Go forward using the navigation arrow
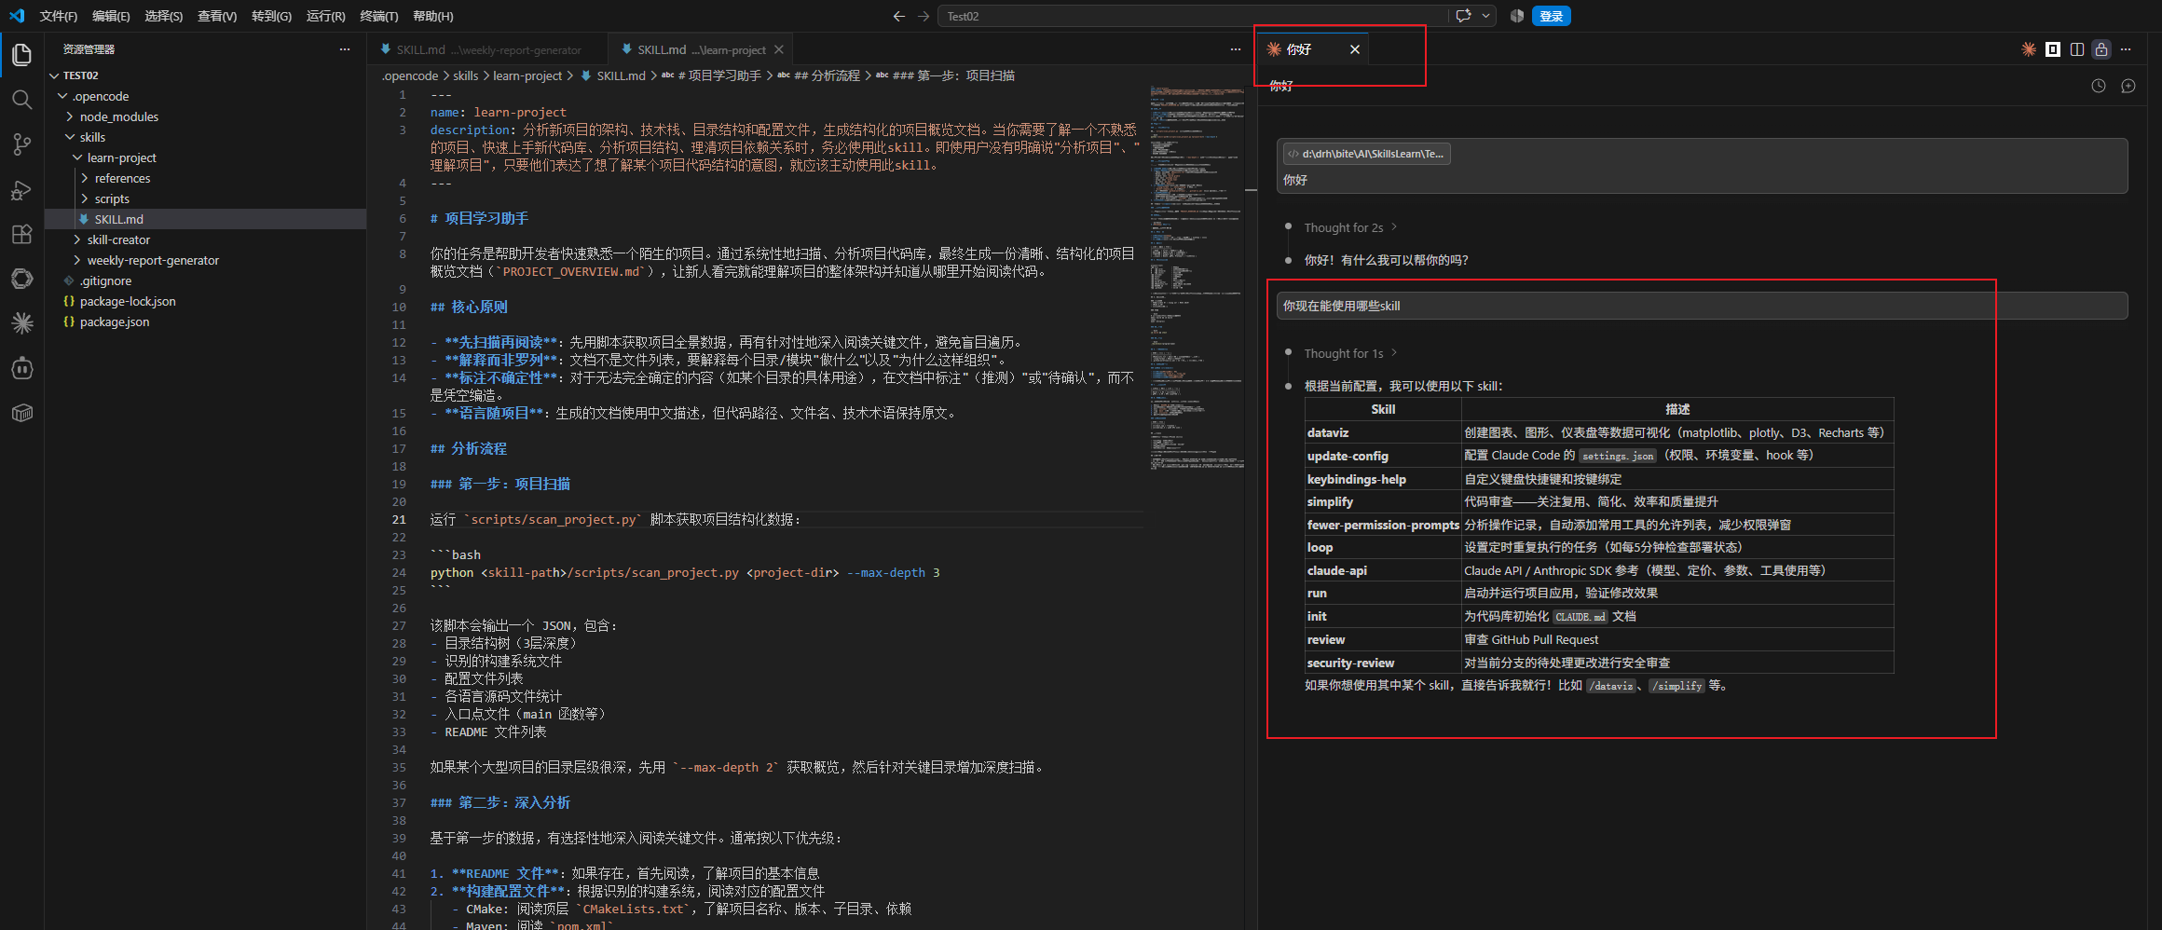This screenshot has height=930, width=2162. coord(923,16)
